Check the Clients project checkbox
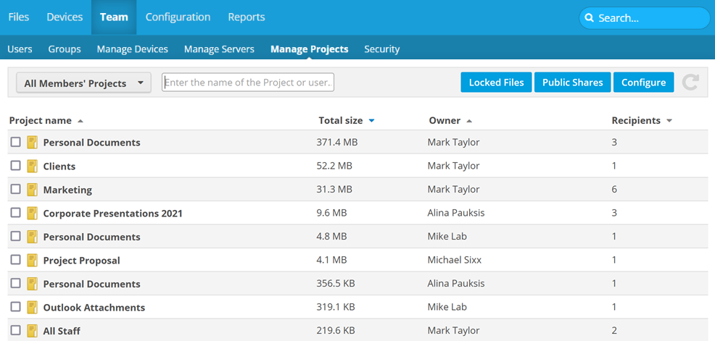The image size is (715, 341). [15, 166]
